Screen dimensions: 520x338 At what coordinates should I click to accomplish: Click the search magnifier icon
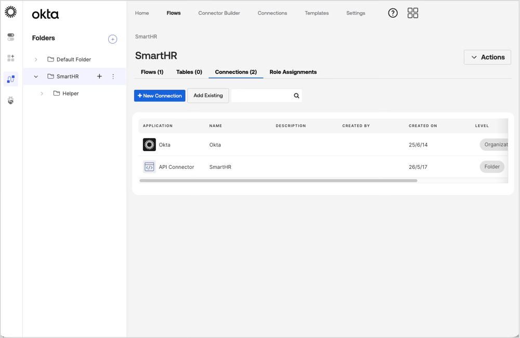[296, 96]
